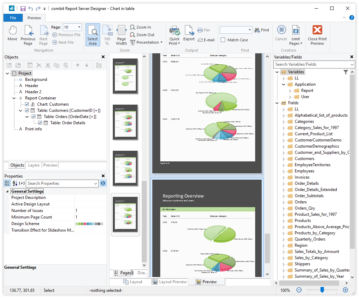Open the Pages thumbnails tab
The image size is (359, 298).
click(123, 273)
